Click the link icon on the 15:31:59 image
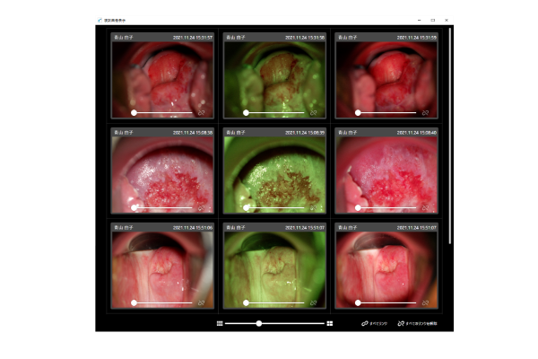Screen dimensions: 538x359 click(425, 113)
